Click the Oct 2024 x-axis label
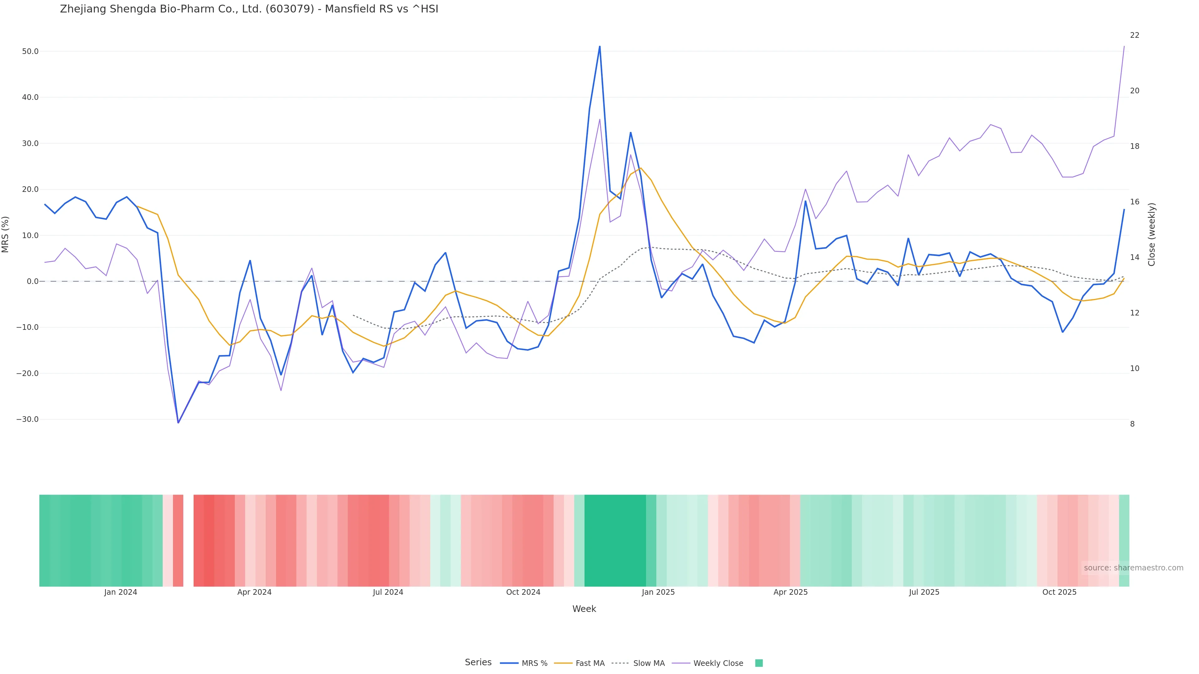The height and width of the screenshot is (674, 1199). coord(523,593)
